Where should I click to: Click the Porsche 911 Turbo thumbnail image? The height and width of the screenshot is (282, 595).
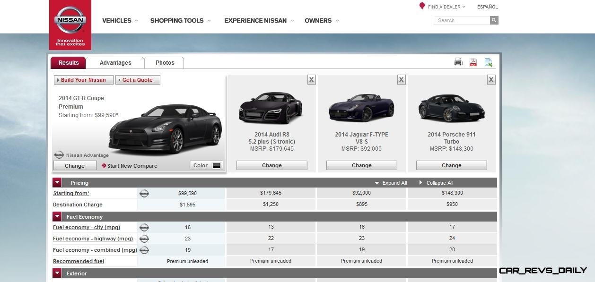[452, 108]
